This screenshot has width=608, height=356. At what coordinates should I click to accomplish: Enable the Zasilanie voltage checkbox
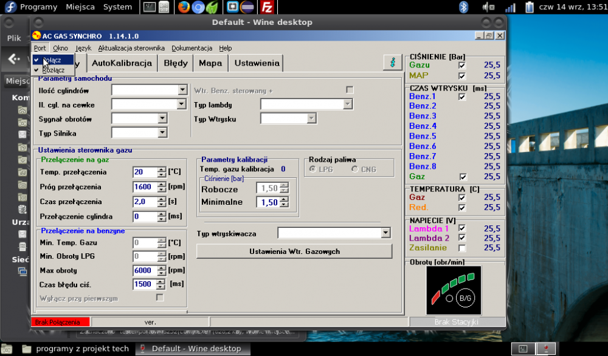coord(462,248)
